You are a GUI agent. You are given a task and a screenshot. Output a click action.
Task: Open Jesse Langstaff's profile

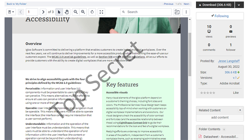click(229, 61)
